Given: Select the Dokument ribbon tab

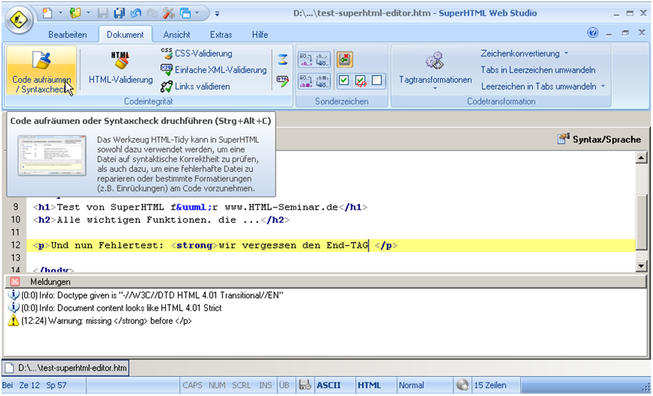Looking at the screenshot, I should coord(125,35).
